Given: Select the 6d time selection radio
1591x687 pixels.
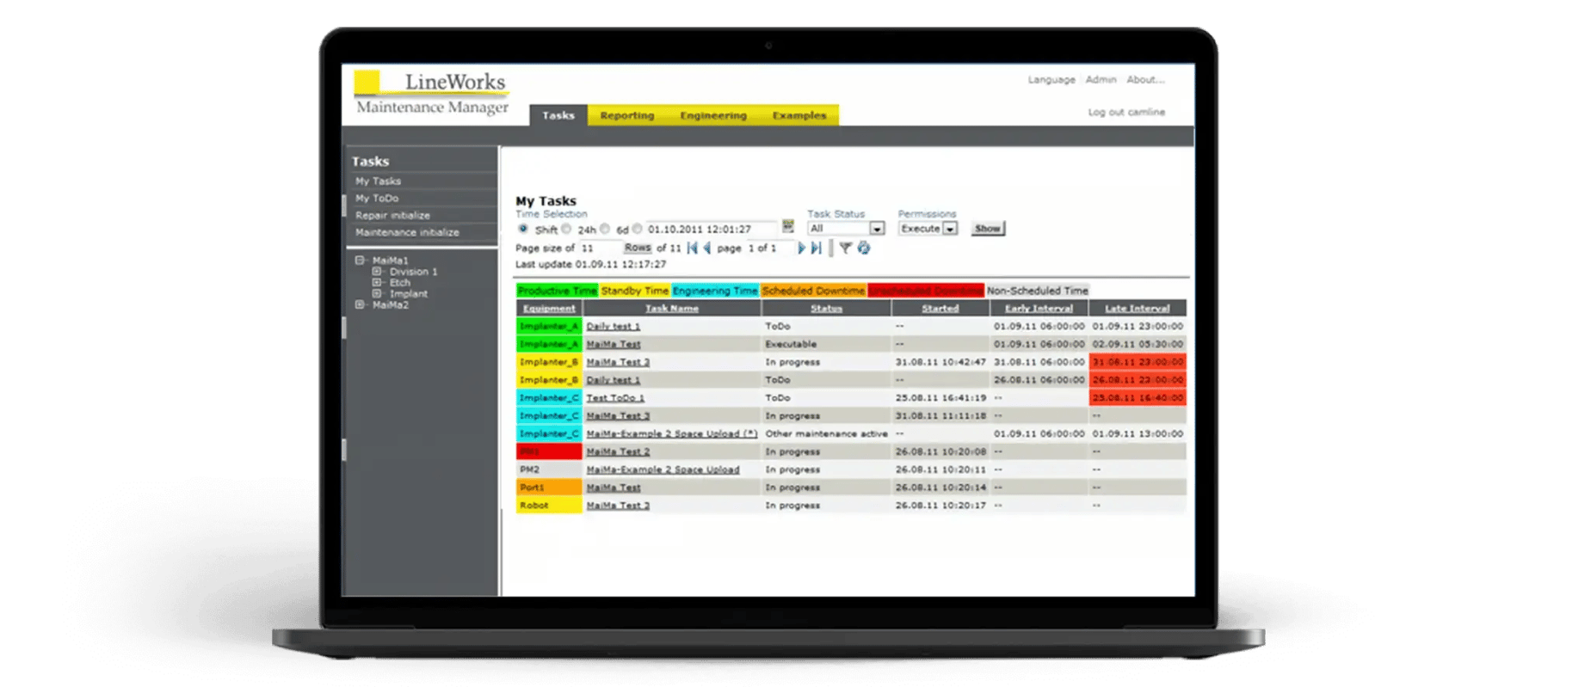Looking at the screenshot, I should 605,229.
